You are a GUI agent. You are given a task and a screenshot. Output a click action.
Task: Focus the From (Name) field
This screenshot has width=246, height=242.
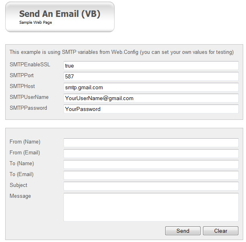click(151, 143)
